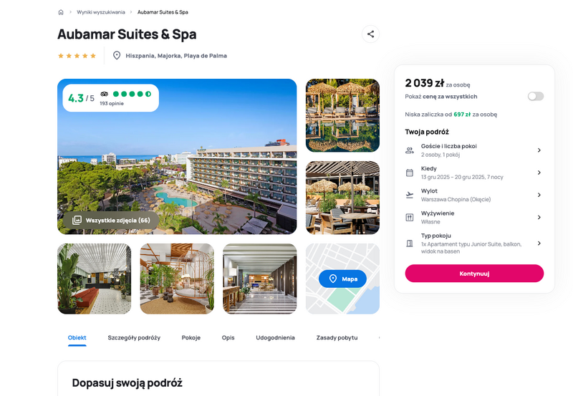Open the Wyniki wyszukiwania breadcrumb link

(x=101, y=12)
